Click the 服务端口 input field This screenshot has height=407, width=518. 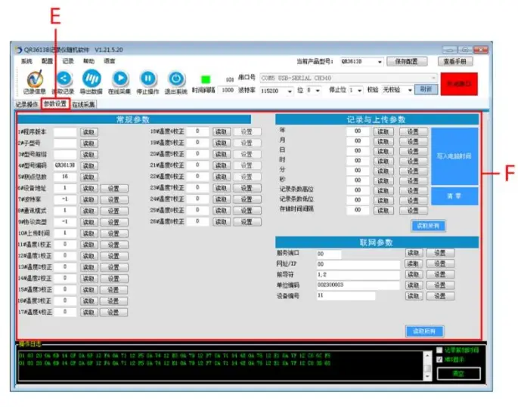[329, 254]
